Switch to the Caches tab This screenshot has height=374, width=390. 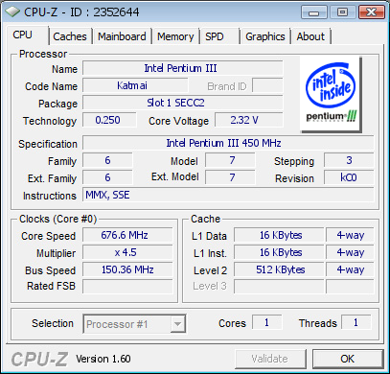click(70, 36)
